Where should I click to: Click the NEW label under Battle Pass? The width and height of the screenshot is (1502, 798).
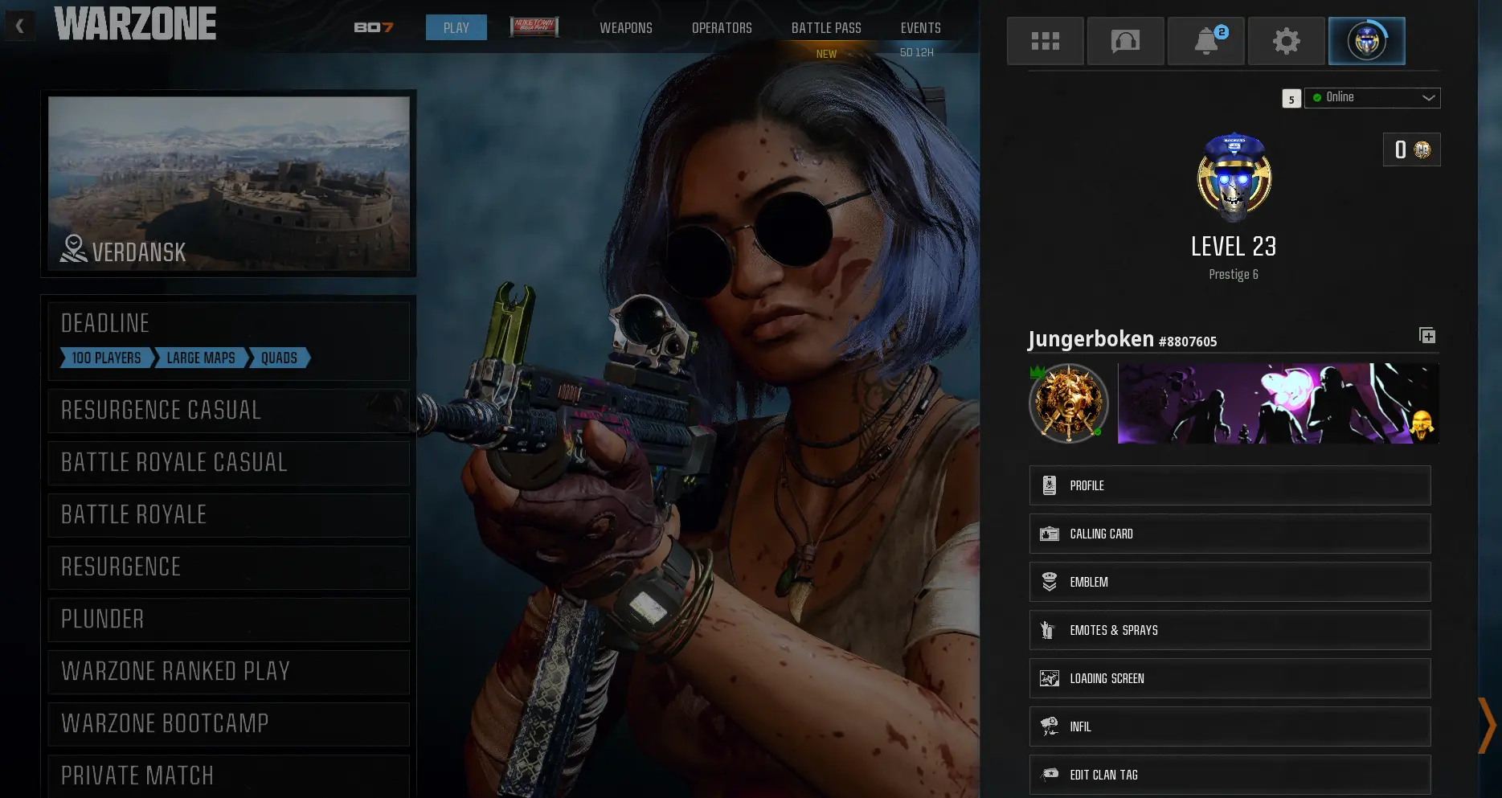(826, 54)
